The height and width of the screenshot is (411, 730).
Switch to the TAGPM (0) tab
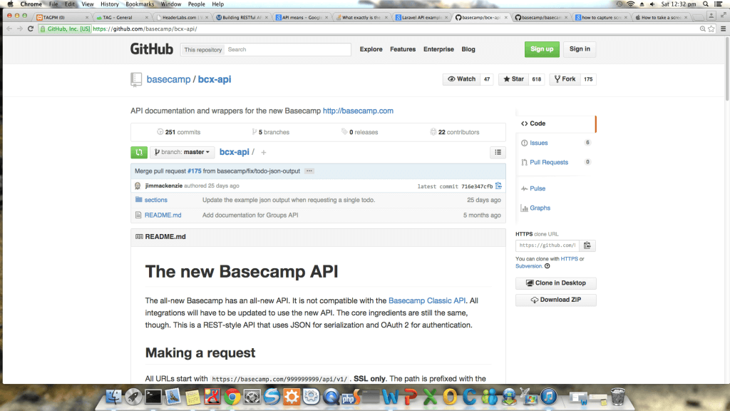(63, 17)
